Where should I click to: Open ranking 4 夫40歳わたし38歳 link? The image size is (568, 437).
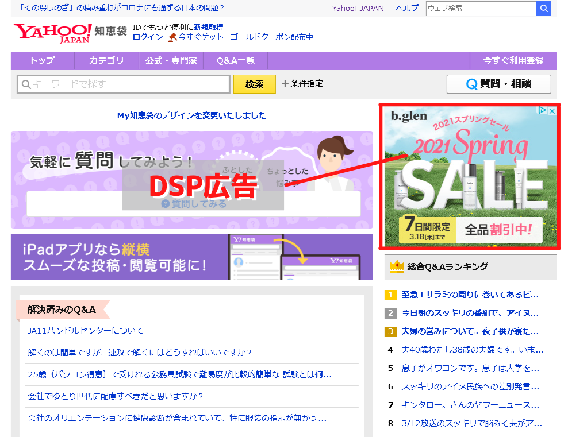click(473, 350)
